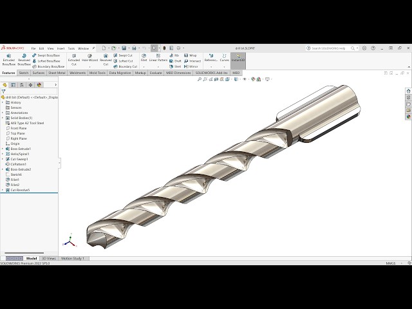Switch to the 3D Views tab
The height and width of the screenshot is (309, 412).
[x=49, y=259]
